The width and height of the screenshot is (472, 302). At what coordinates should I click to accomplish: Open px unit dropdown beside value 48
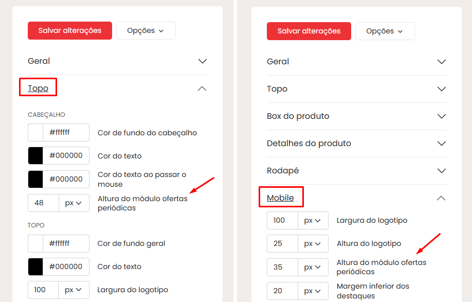click(x=74, y=203)
